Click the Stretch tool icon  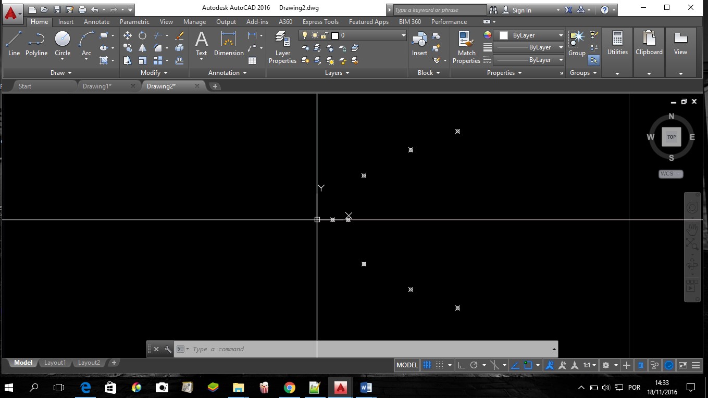(128, 60)
